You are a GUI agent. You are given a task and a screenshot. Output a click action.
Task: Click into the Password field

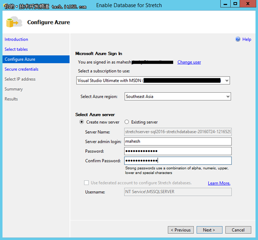coord(178,151)
